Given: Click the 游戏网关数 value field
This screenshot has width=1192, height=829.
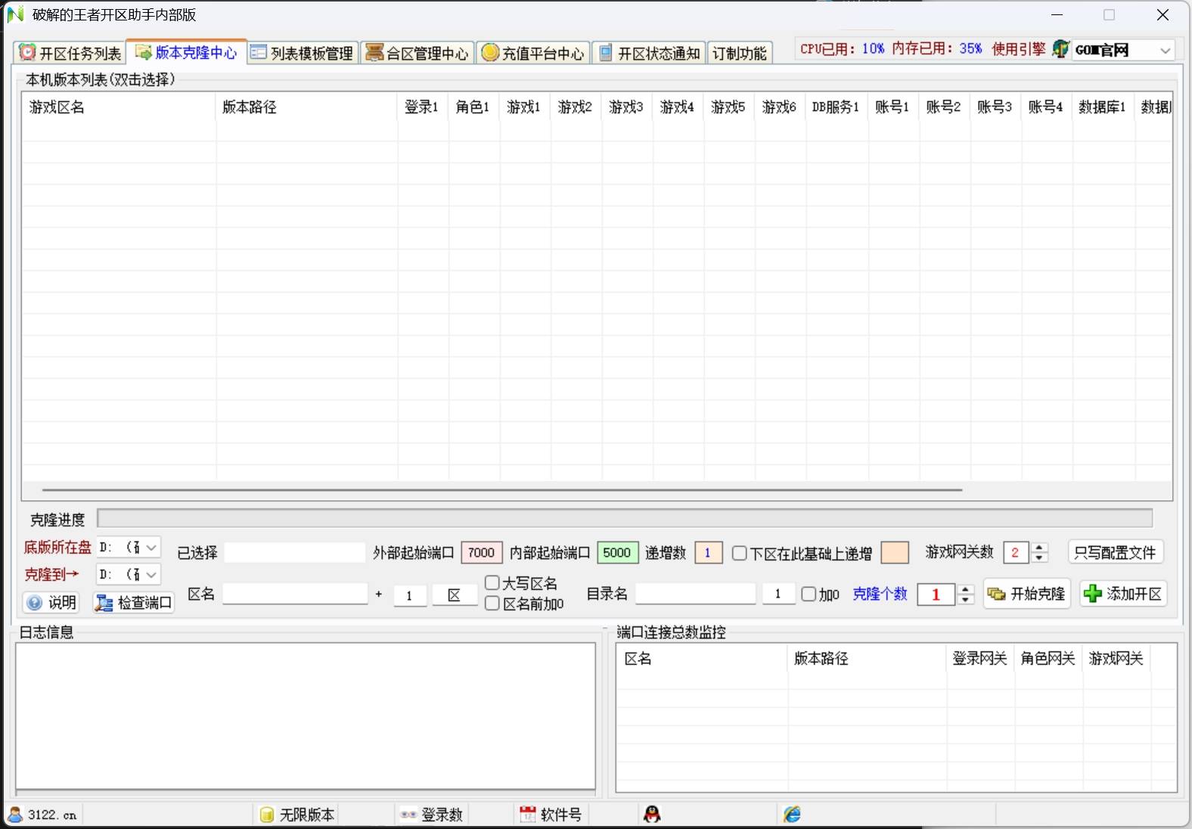Looking at the screenshot, I should pos(1017,553).
